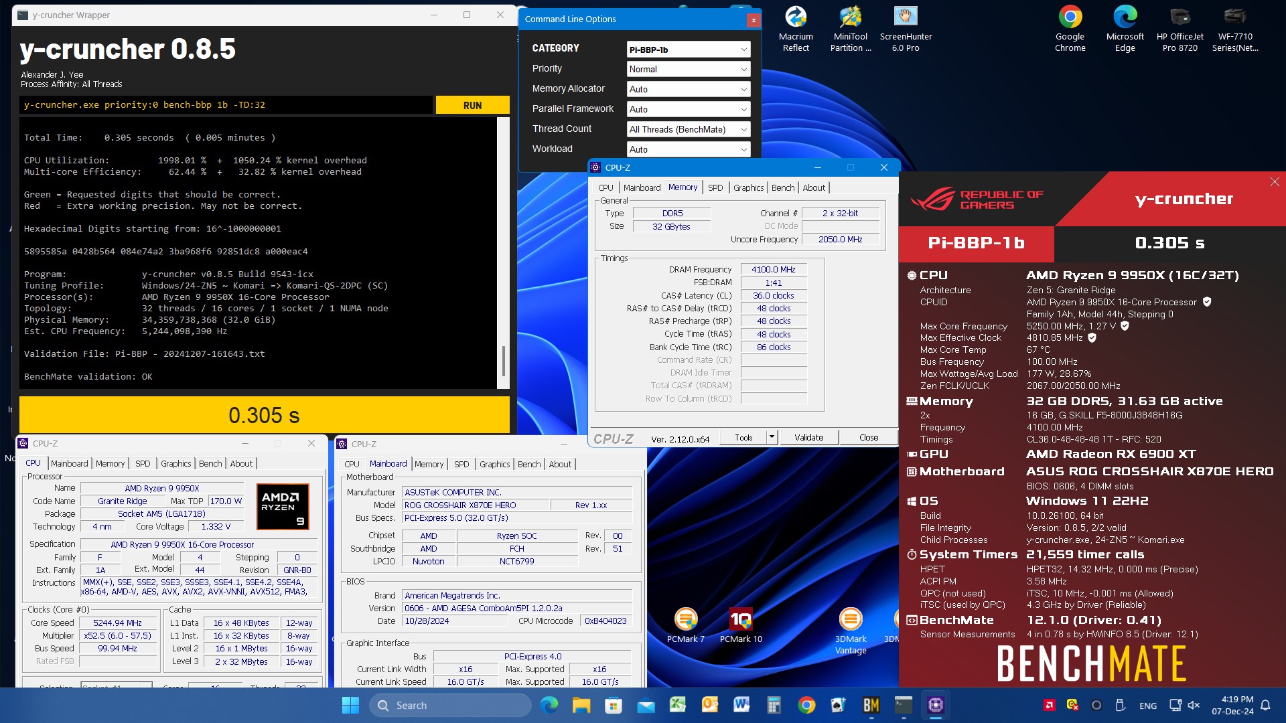Open Microsoft Store taskbar icon

(x=614, y=705)
